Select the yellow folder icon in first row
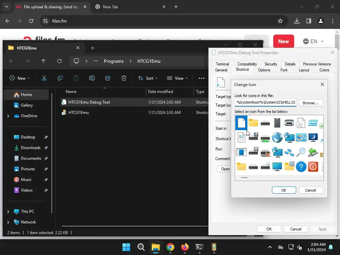Viewport: 340px width, 255px height. pos(253,123)
